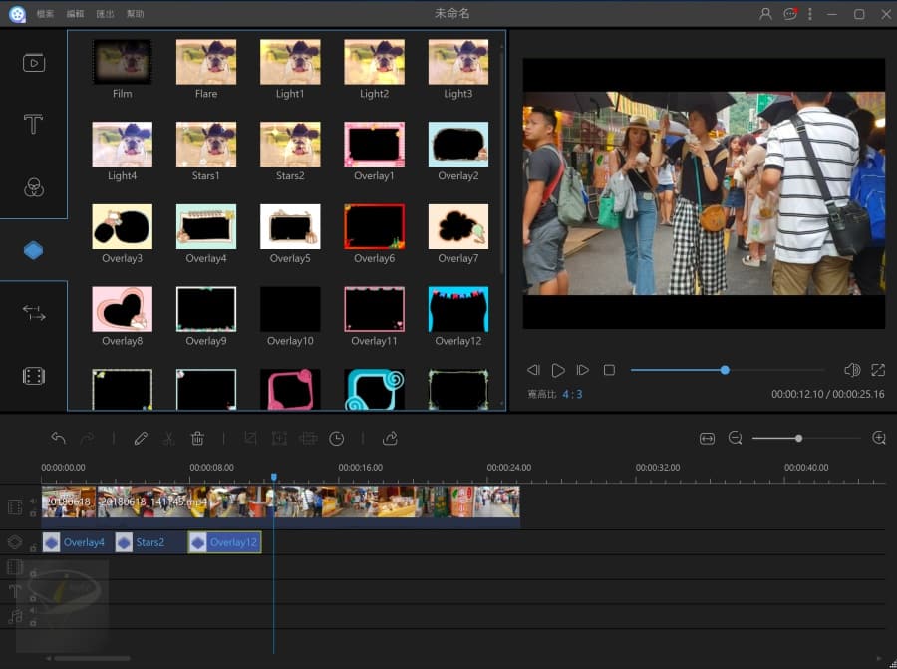
Task: Open the Filters panel in sidebar
Action: click(x=33, y=187)
